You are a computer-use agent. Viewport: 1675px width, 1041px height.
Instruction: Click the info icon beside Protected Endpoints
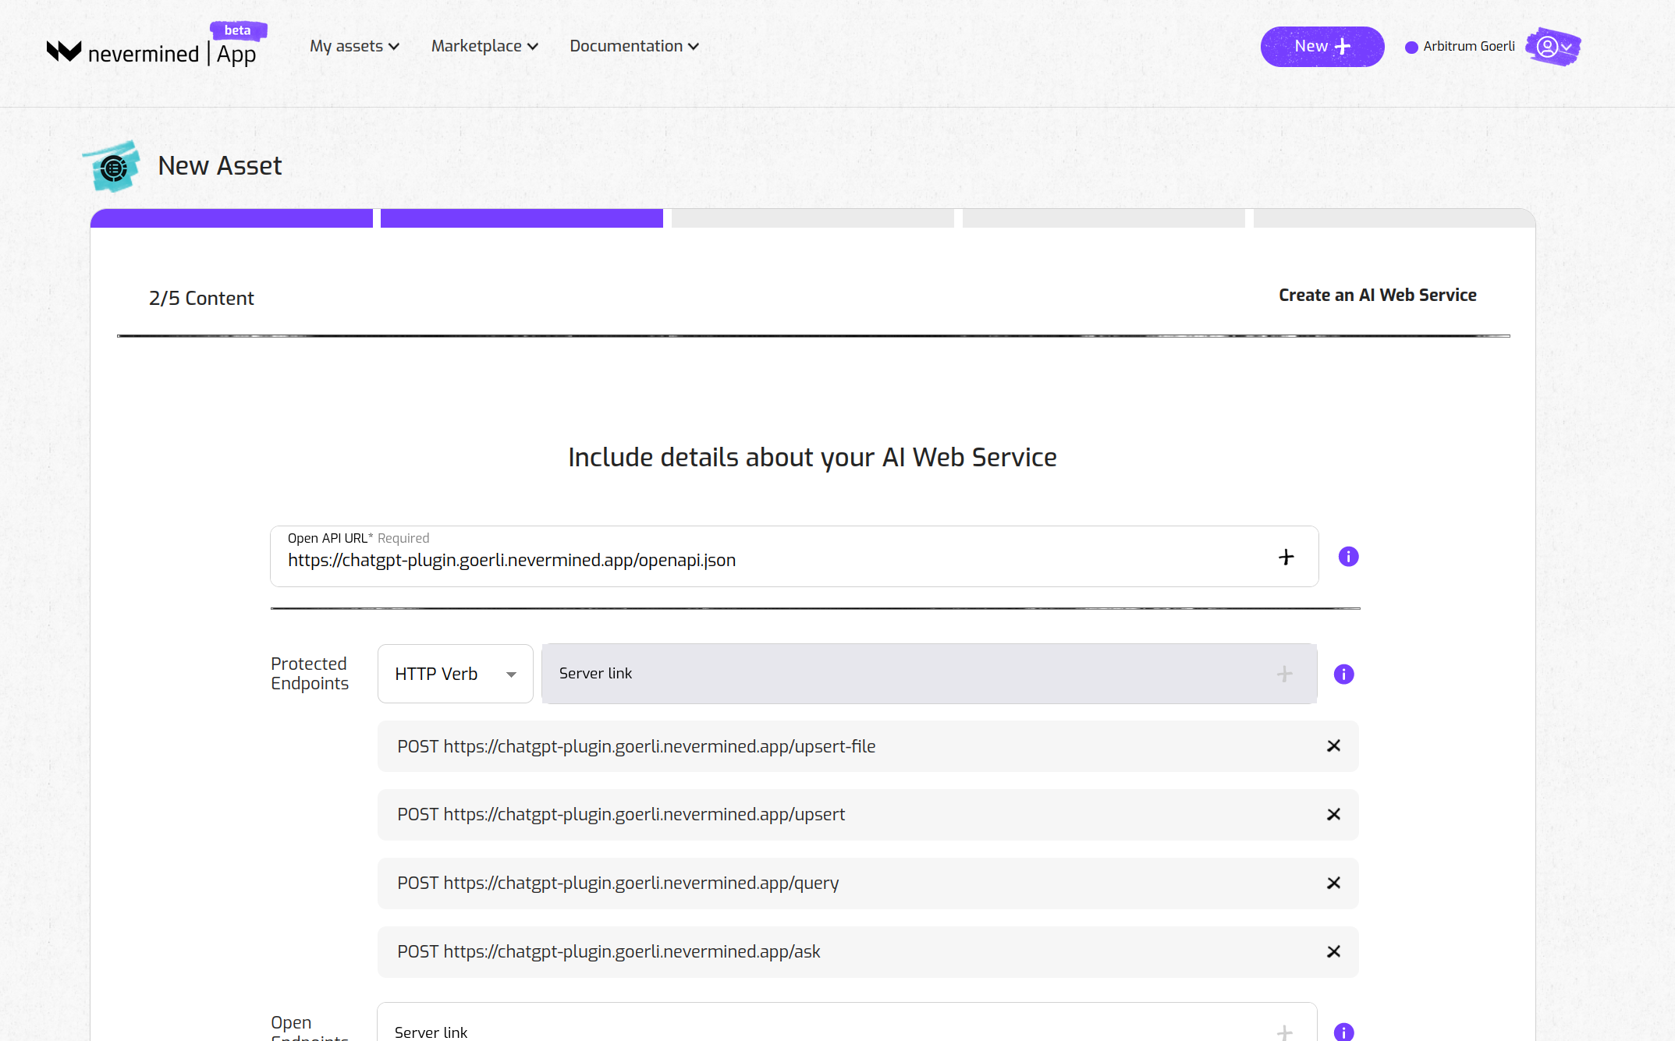coord(1343,674)
